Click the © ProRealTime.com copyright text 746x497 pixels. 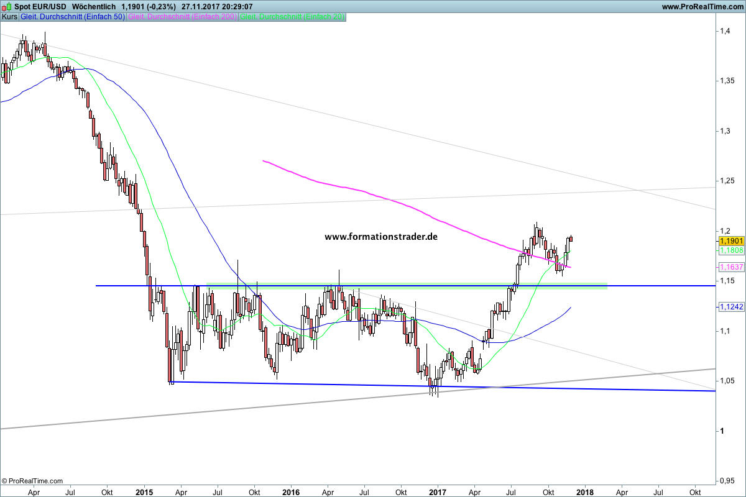[x=32, y=481]
